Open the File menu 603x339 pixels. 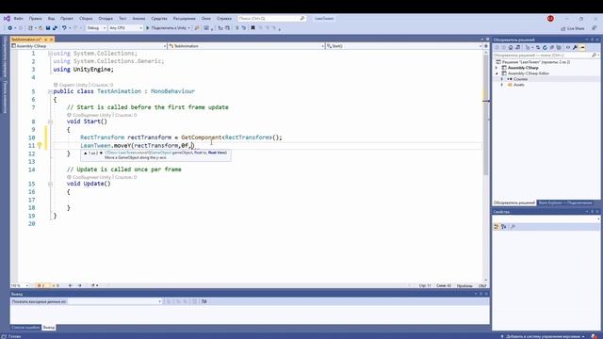click(x=19, y=19)
